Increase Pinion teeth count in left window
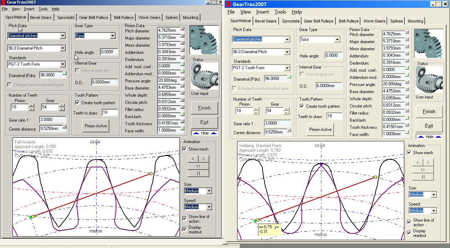The width and height of the screenshot is (450, 248). pyautogui.click(x=31, y=105)
